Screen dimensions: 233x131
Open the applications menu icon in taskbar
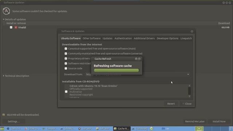pyautogui.click(x=2, y=128)
